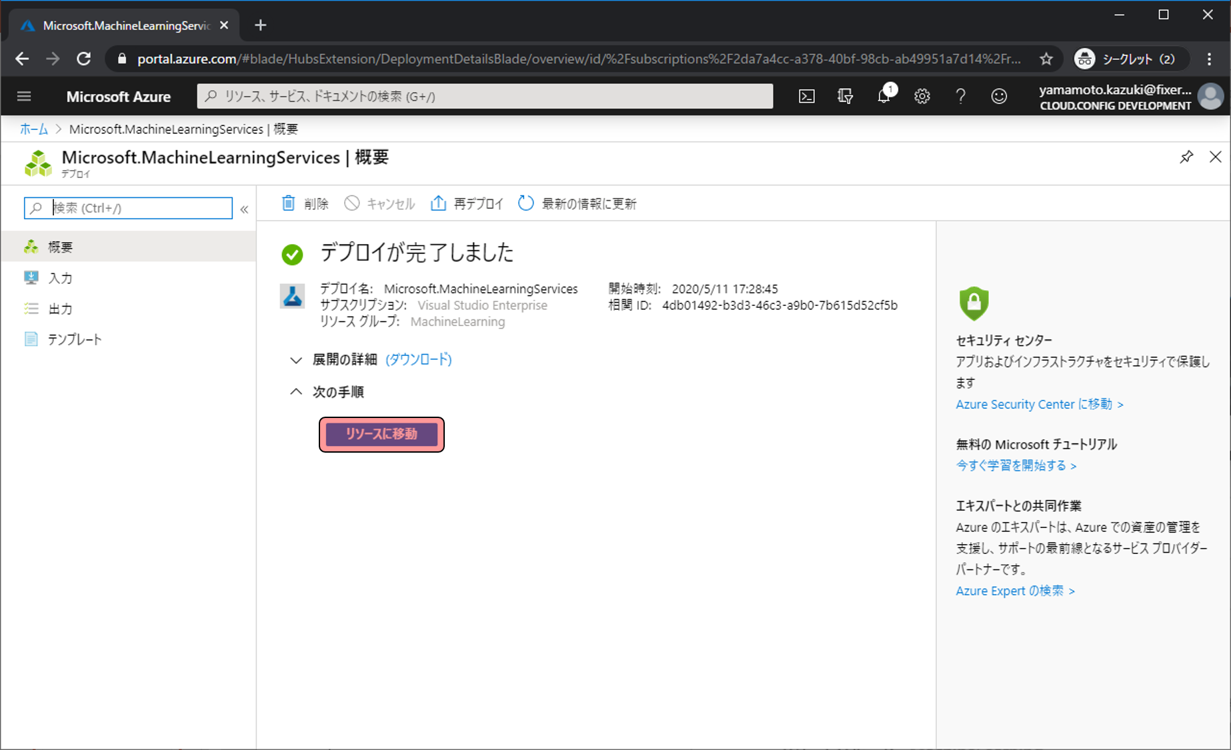Click the リソースに移動 button

pos(381,434)
